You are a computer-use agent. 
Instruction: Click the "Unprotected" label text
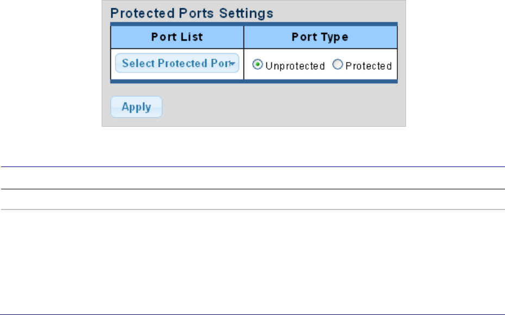[295, 66]
